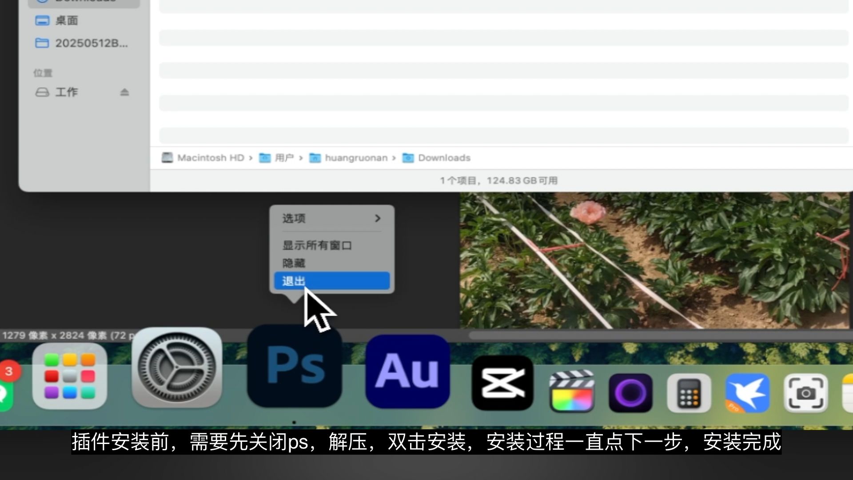Open the 20250512B folder in sidebar
The image size is (853, 480).
(x=91, y=43)
